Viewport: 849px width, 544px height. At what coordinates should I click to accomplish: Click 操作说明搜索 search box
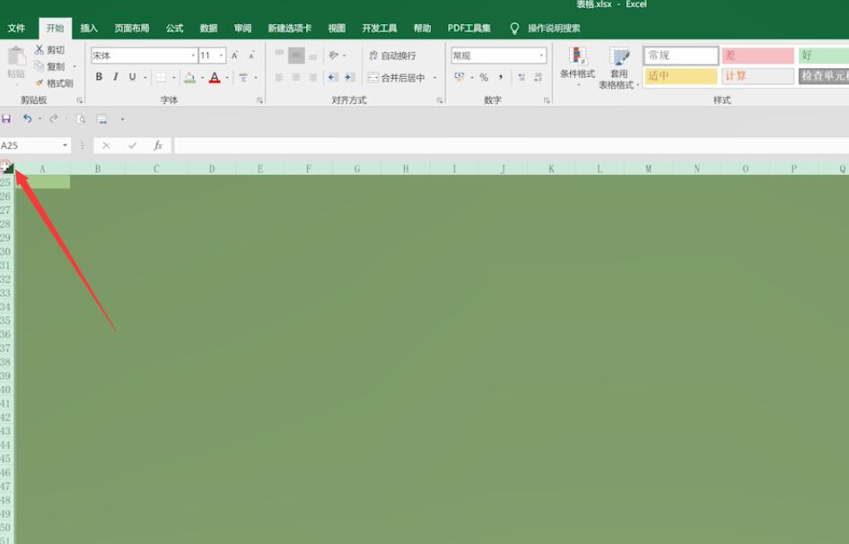coord(554,28)
